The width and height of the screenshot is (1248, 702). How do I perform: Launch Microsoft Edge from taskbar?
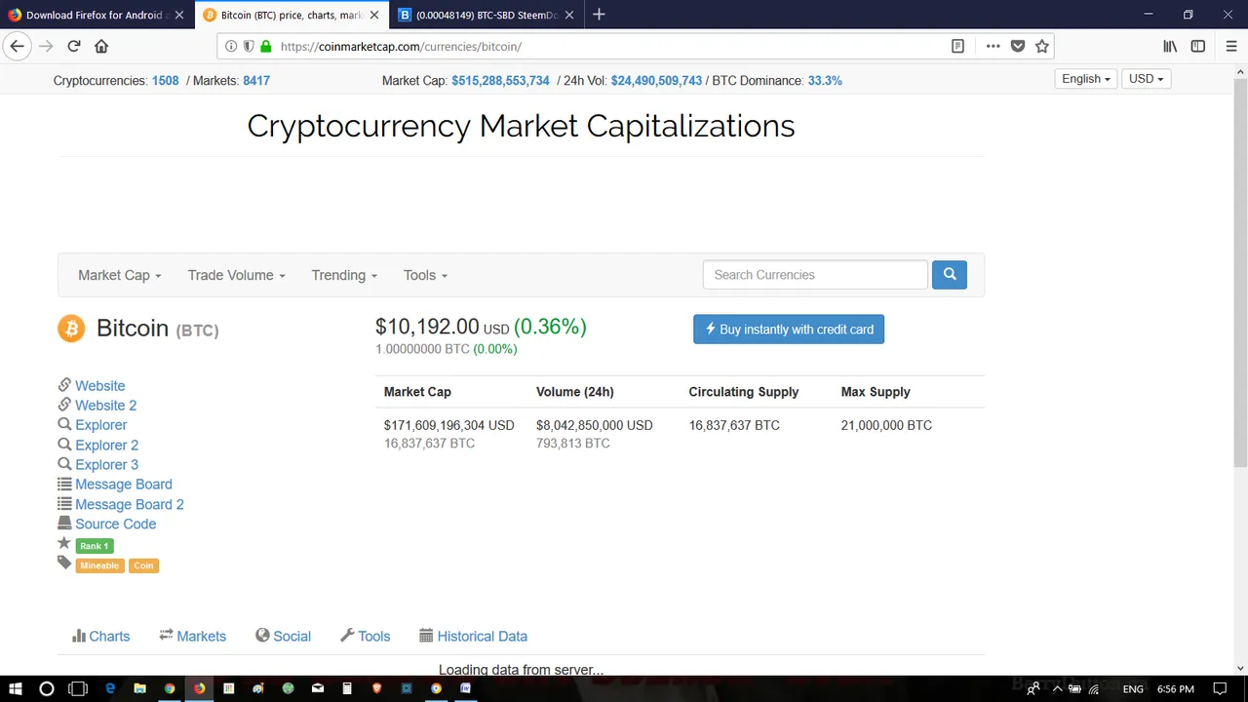coord(110,688)
